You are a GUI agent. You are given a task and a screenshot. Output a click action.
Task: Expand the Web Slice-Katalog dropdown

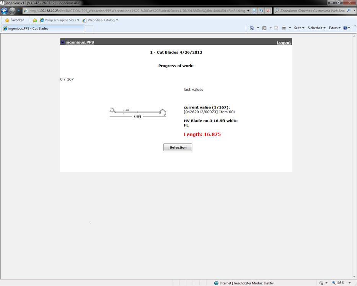tap(100, 20)
